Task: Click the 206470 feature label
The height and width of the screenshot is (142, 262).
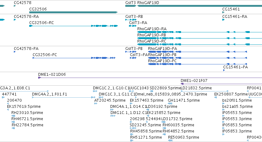Action: tap(14, 100)
